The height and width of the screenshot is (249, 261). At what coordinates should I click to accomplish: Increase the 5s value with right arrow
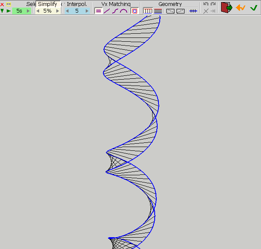28,11
